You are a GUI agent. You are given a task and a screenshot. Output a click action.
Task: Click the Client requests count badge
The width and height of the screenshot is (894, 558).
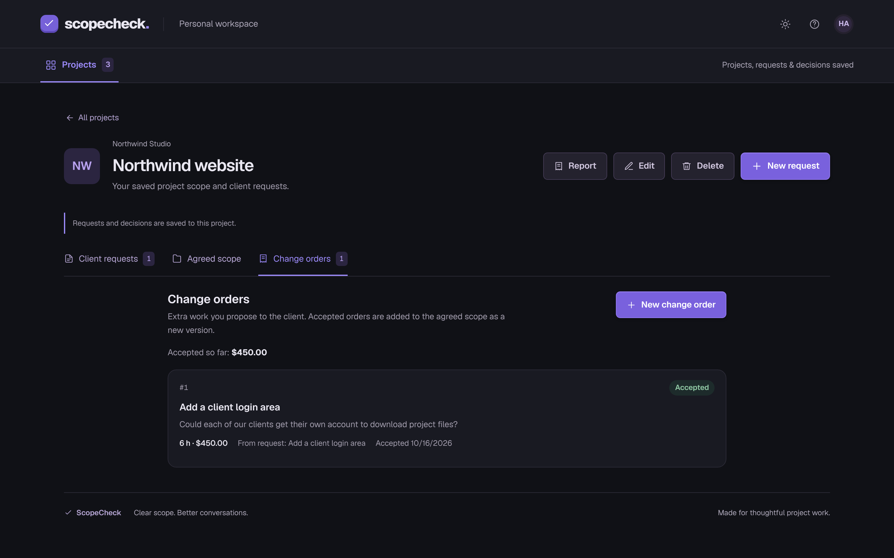pyautogui.click(x=148, y=259)
